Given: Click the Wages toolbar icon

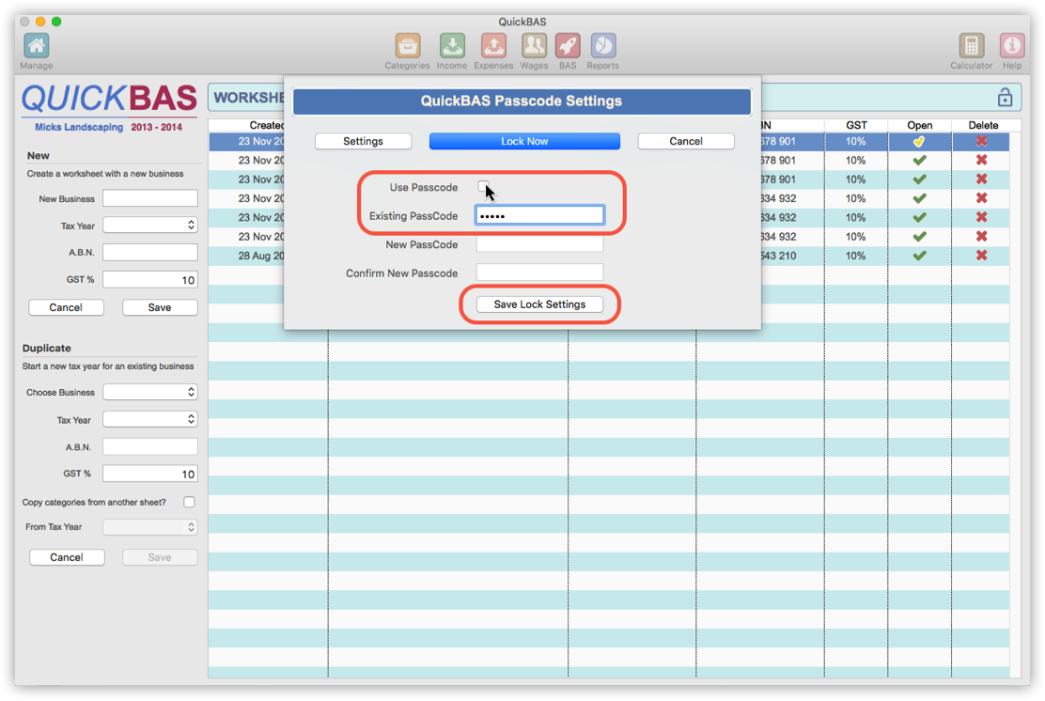Looking at the screenshot, I should [x=534, y=44].
